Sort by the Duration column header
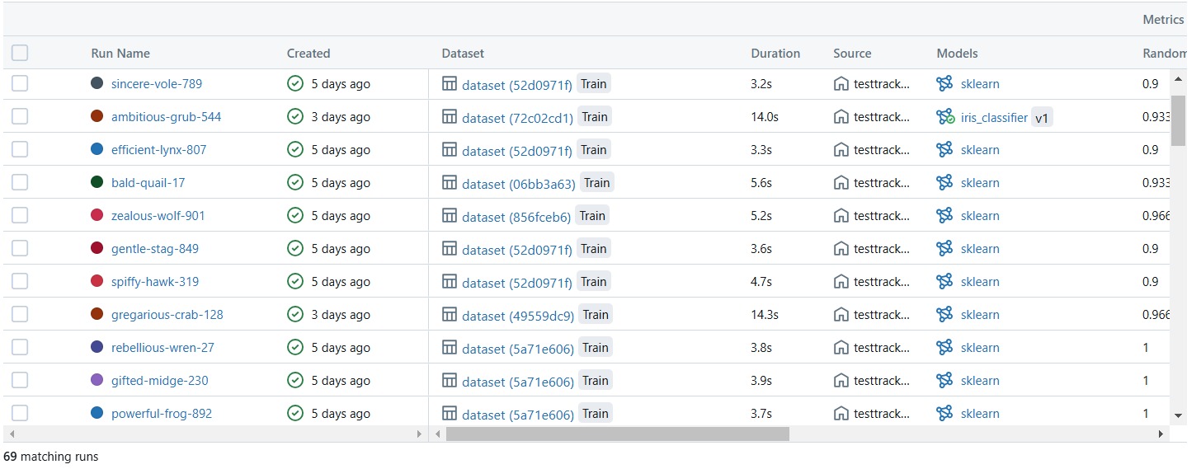 tap(775, 54)
